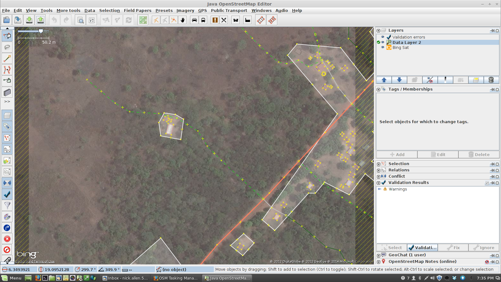This screenshot has height=282, width=501.
Task: Select the car preset icon
Action: coord(194,20)
